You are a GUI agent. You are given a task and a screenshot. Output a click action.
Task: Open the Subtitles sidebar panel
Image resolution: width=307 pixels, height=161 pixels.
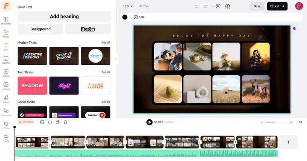coord(6,60)
